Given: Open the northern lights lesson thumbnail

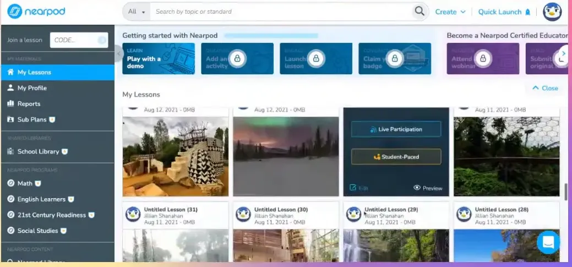Looking at the screenshot, I should (x=286, y=156).
